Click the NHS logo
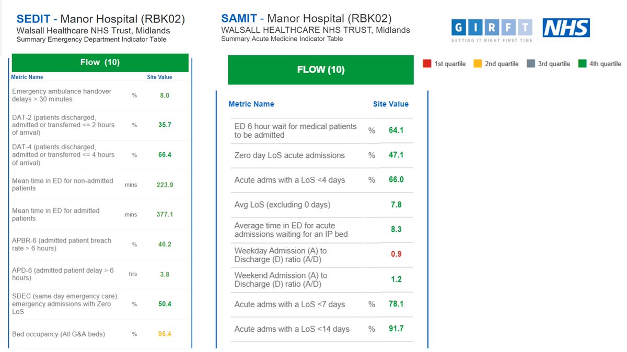This screenshot has width=627, height=352. [x=566, y=28]
